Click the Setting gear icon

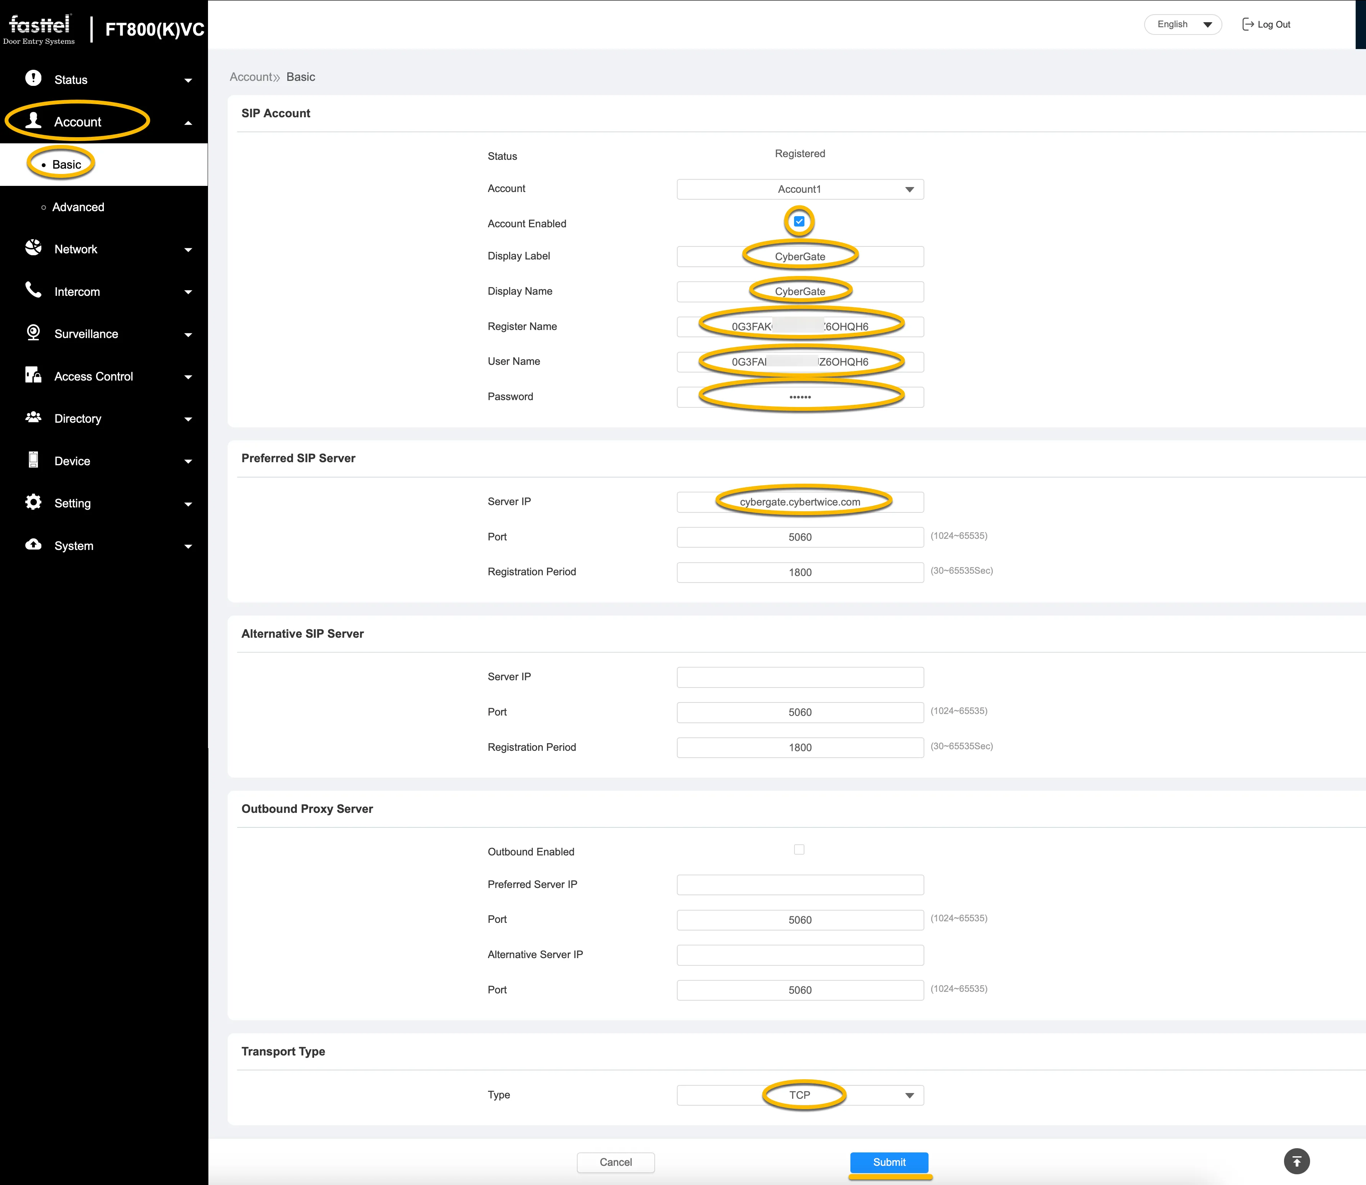(33, 502)
